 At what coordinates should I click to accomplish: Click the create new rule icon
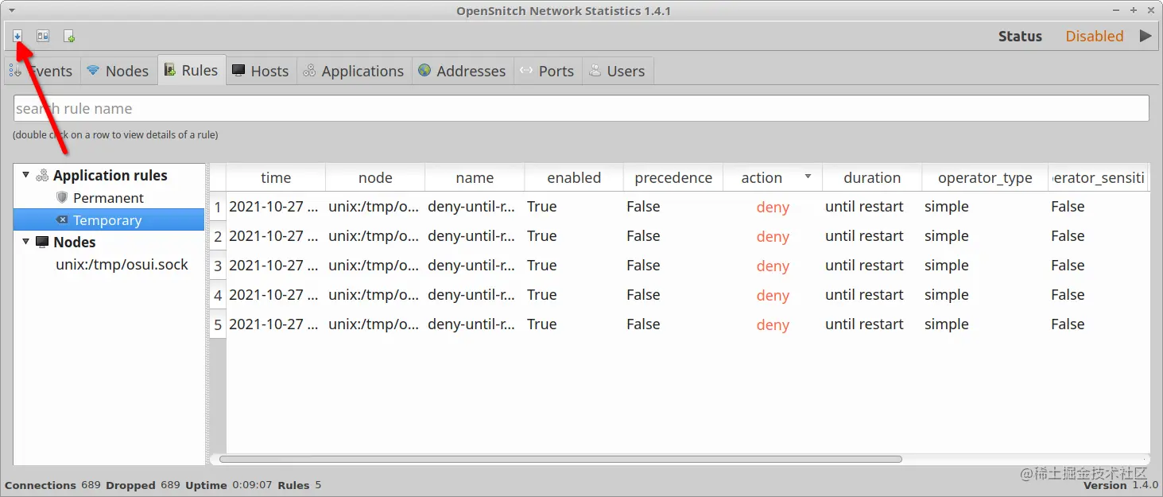69,36
